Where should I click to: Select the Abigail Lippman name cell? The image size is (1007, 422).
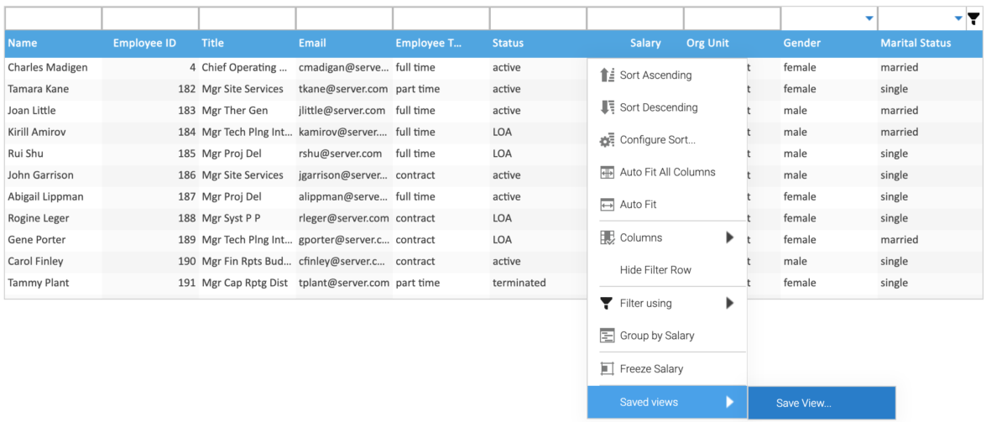pos(53,196)
